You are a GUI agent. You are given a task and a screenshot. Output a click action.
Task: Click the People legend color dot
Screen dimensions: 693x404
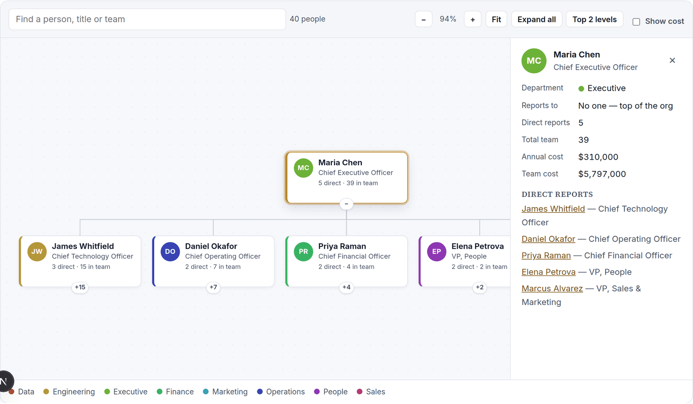pyautogui.click(x=317, y=392)
